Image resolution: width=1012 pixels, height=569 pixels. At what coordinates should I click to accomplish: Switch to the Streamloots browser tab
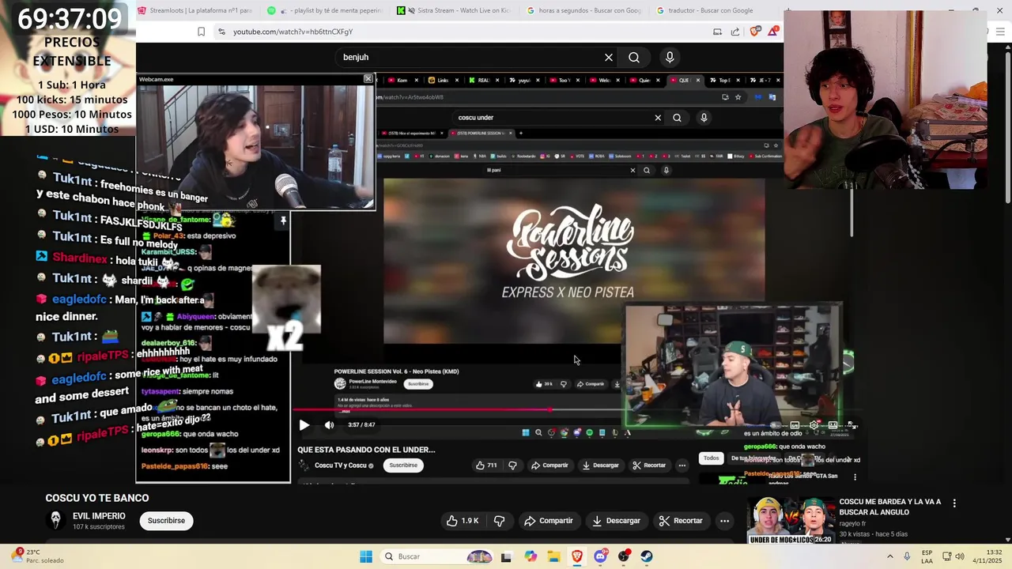tap(194, 10)
